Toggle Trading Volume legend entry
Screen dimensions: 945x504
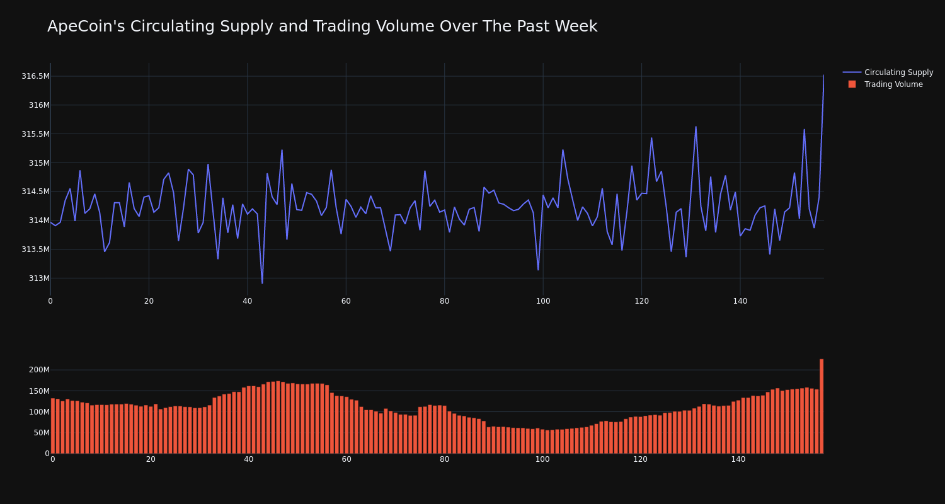tap(888, 84)
